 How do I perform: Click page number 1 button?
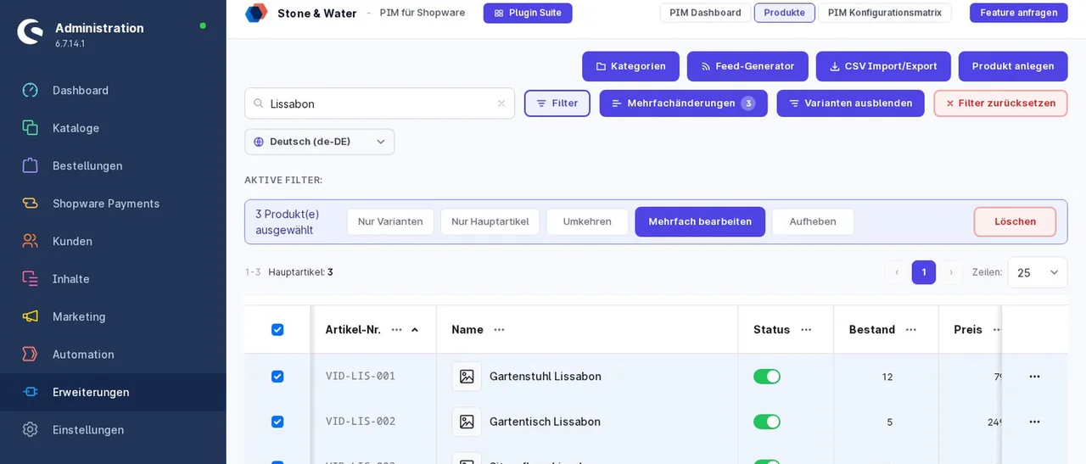(x=924, y=272)
